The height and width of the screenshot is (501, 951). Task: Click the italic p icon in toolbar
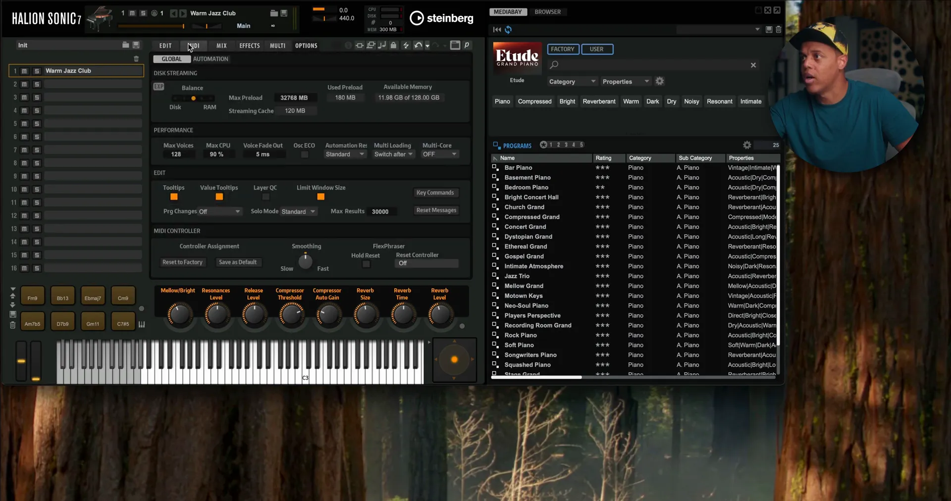pyautogui.click(x=467, y=46)
